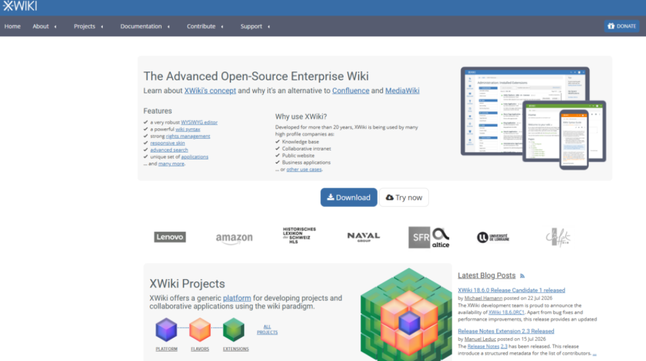Open the other use cases link
Screen dimensions: 646x361
[x=304, y=169]
